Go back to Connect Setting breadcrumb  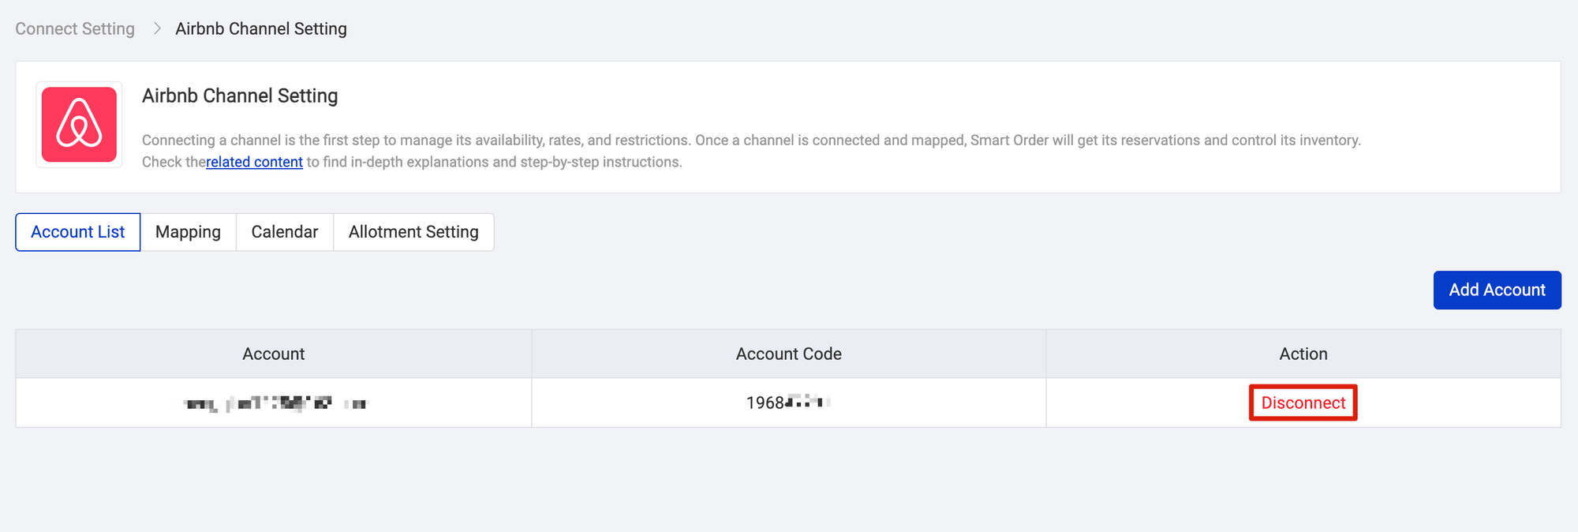tap(75, 28)
